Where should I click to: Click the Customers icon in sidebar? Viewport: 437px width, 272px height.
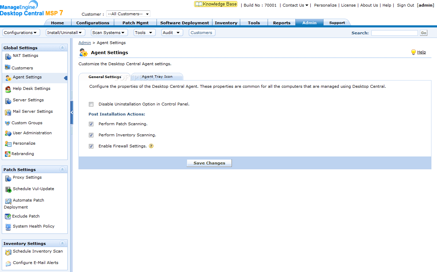[x=8, y=67]
